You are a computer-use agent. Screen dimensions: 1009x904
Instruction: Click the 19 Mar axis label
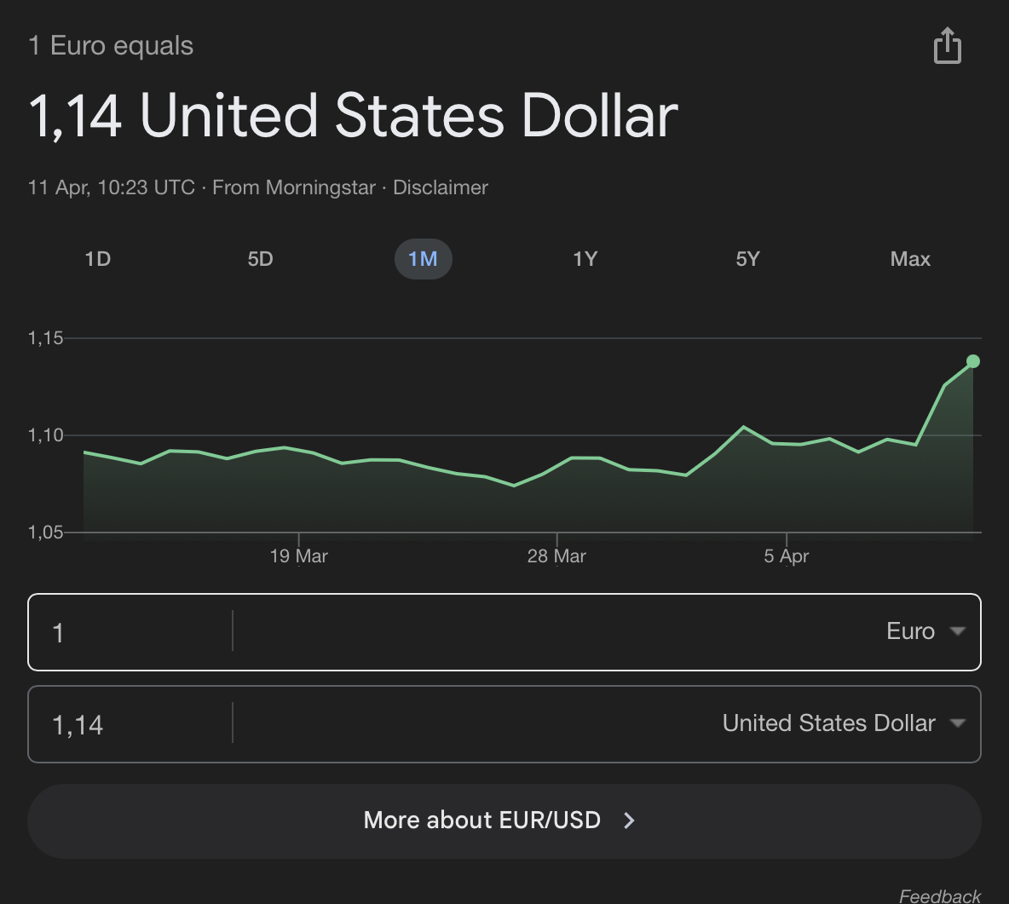click(x=298, y=556)
